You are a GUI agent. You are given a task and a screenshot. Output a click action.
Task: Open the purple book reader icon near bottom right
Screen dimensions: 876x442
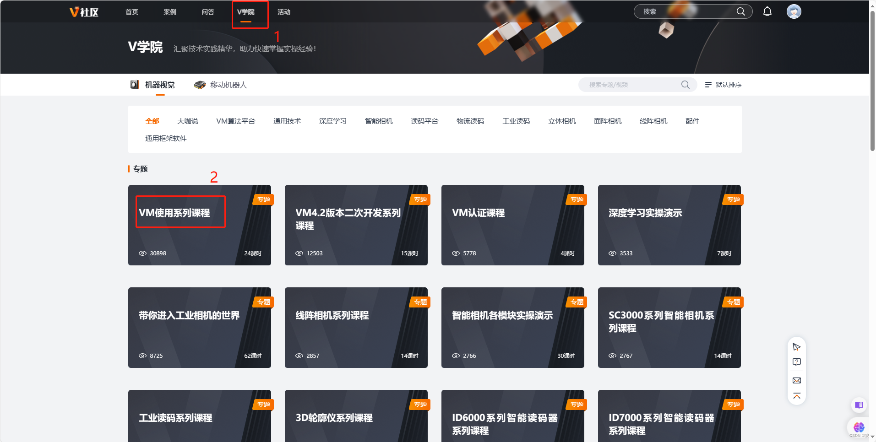pyautogui.click(x=858, y=405)
